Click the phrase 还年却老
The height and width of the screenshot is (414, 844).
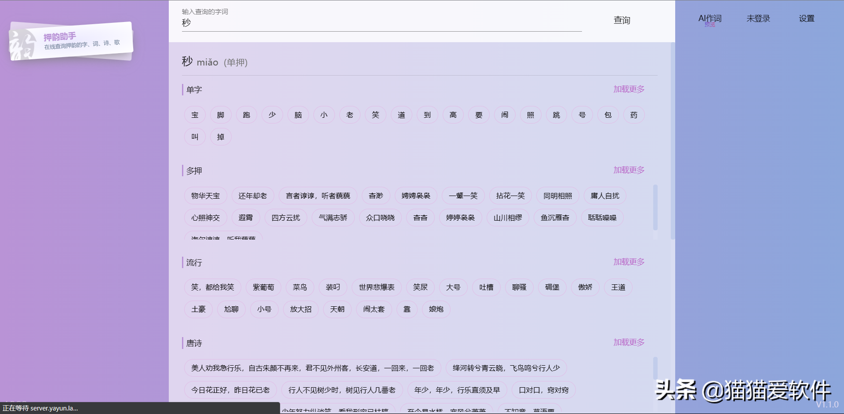[x=253, y=196]
